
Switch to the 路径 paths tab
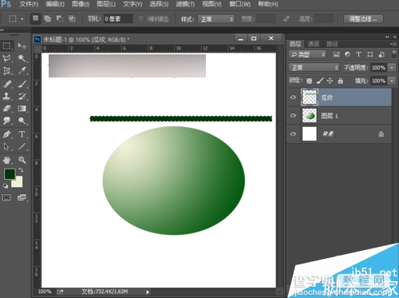332,44
